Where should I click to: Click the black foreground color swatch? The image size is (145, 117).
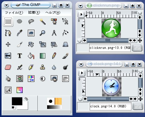coord(17,101)
